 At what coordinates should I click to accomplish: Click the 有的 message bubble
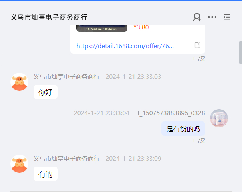tap(46, 174)
